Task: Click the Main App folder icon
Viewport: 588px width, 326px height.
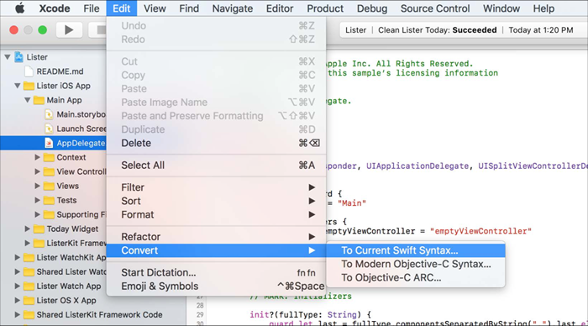Action: (39, 100)
